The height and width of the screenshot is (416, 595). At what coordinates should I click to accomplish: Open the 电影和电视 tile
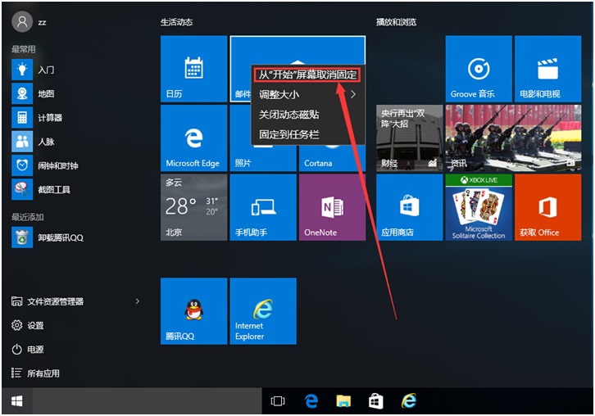coord(547,69)
